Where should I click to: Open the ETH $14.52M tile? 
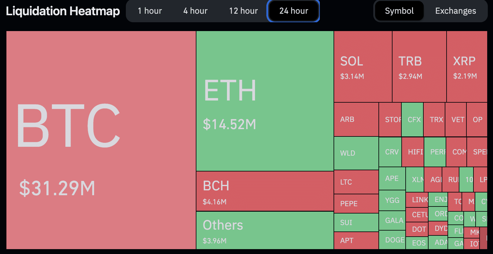(265, 101)
